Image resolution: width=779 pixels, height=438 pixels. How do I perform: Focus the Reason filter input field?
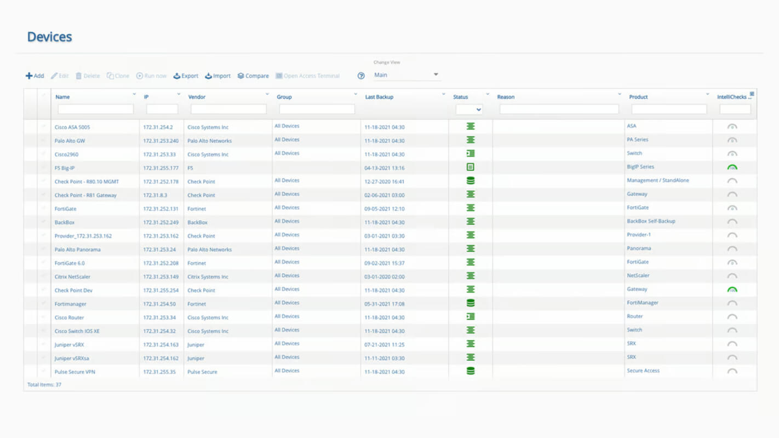(x=559, y=109)
